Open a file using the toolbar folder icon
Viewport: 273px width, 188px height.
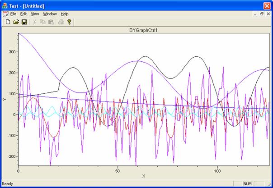pos(16,22)
